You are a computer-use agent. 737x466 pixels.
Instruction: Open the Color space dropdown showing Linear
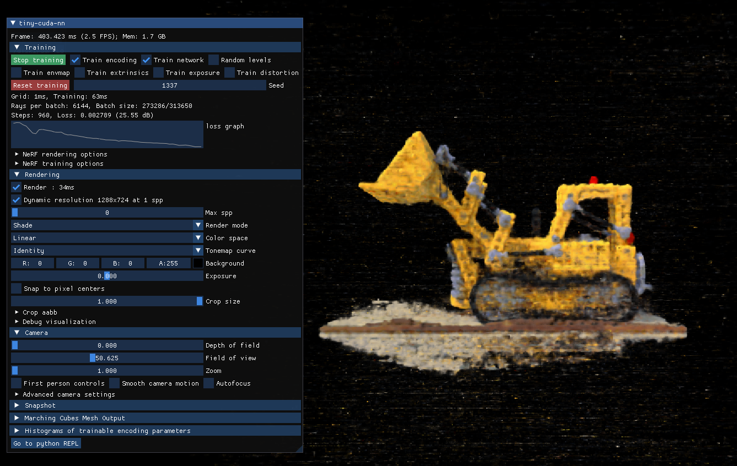pyautogui.click(x=107, y=238)
